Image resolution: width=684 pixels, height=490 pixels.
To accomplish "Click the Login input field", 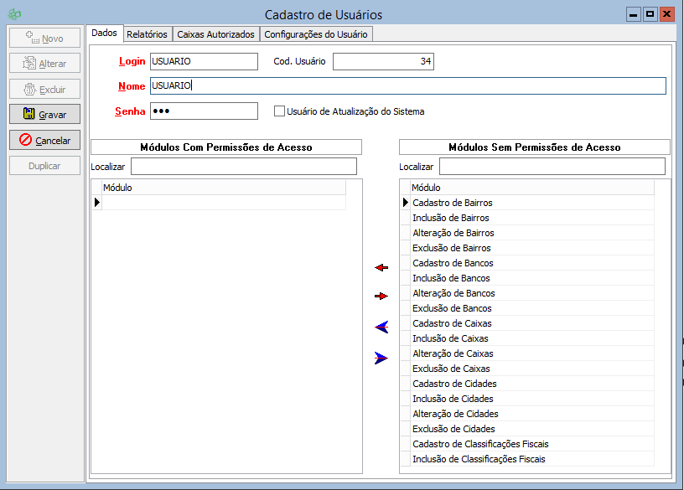I will (x=204, y=61).
